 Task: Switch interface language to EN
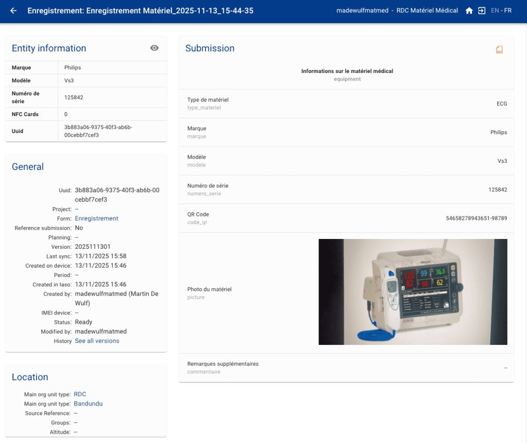click(x=495, y=11)
